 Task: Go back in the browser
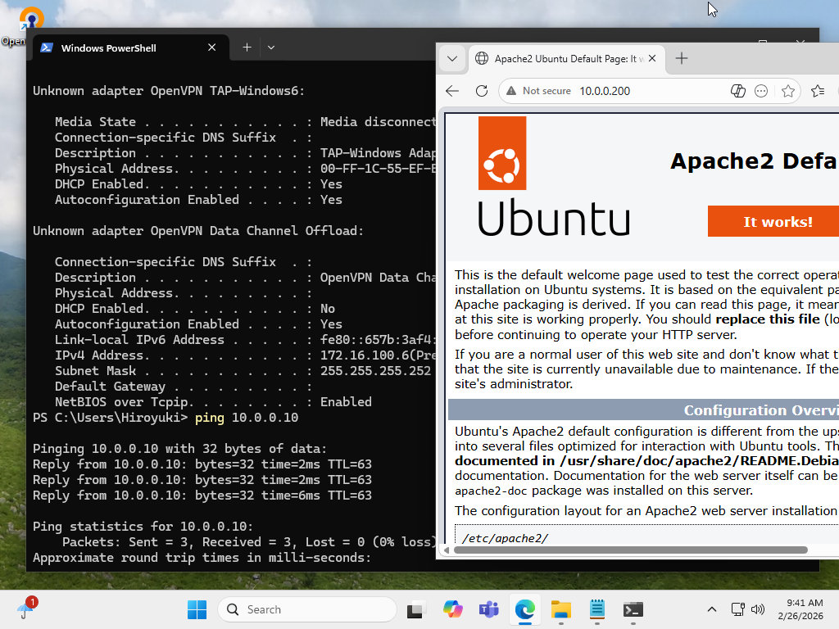(x=452, y=91)
